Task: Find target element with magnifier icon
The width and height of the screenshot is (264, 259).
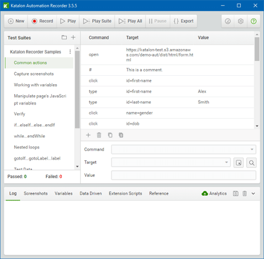Action: tap(252, 163)
